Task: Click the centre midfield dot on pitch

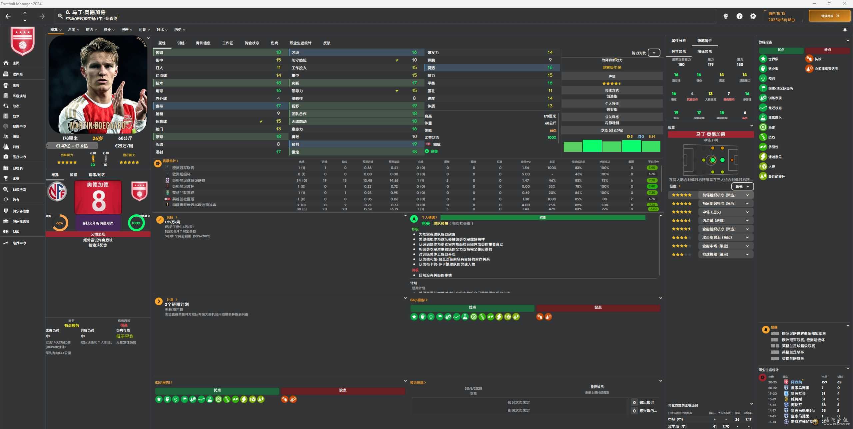Action: tap(712, 160)
